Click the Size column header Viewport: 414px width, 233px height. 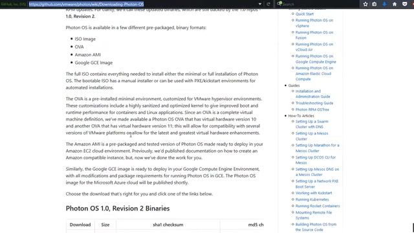pos(105,225)
